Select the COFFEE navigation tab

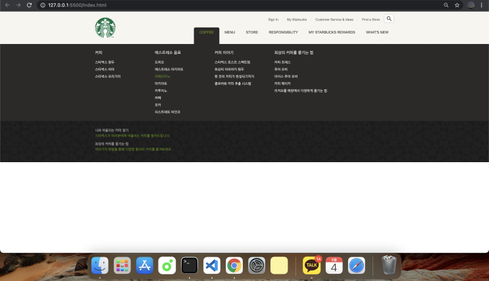click(207, 32)
